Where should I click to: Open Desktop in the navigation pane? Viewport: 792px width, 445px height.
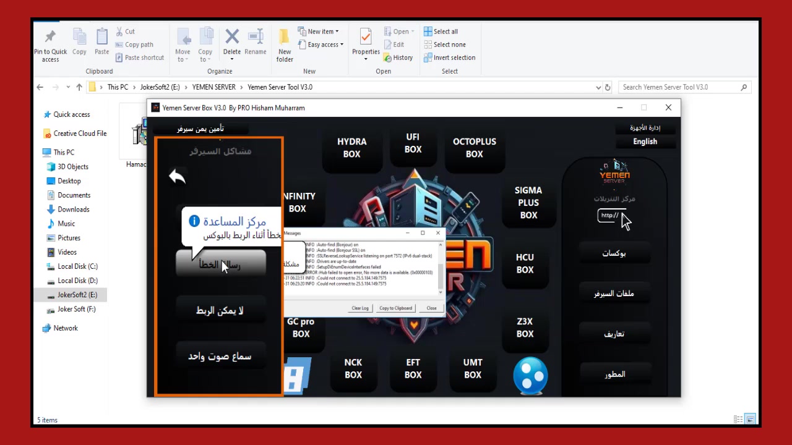64,180
